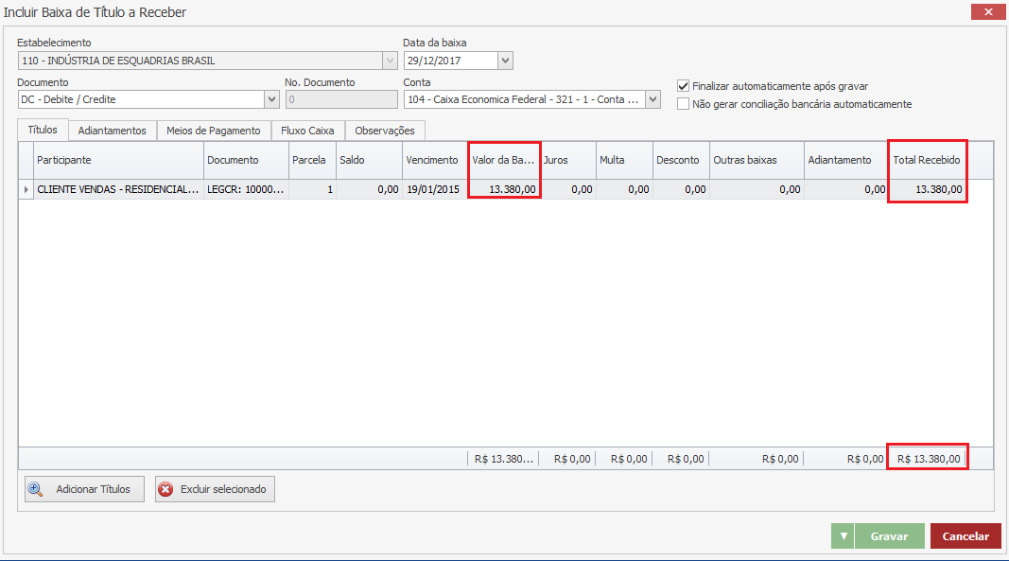Enable Não gerar conciliação bancária automaticamente
1009x561 pixels.
click(684, 104)
